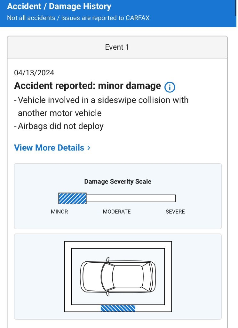This screenshot has width=238, height=328.
Task: Click the sideswipe collision description line
Action: pyautogui.click(x=103, y=100)
